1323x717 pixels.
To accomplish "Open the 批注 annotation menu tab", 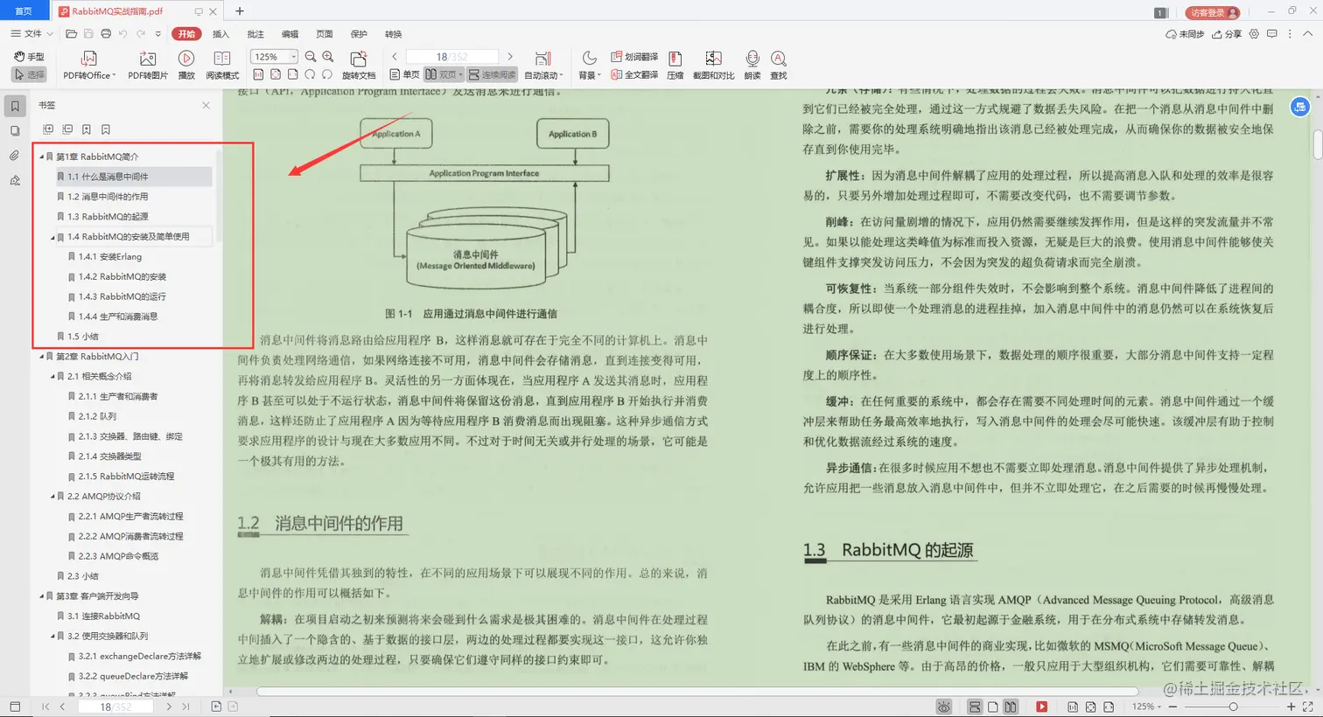I will (x=255, y=34).
